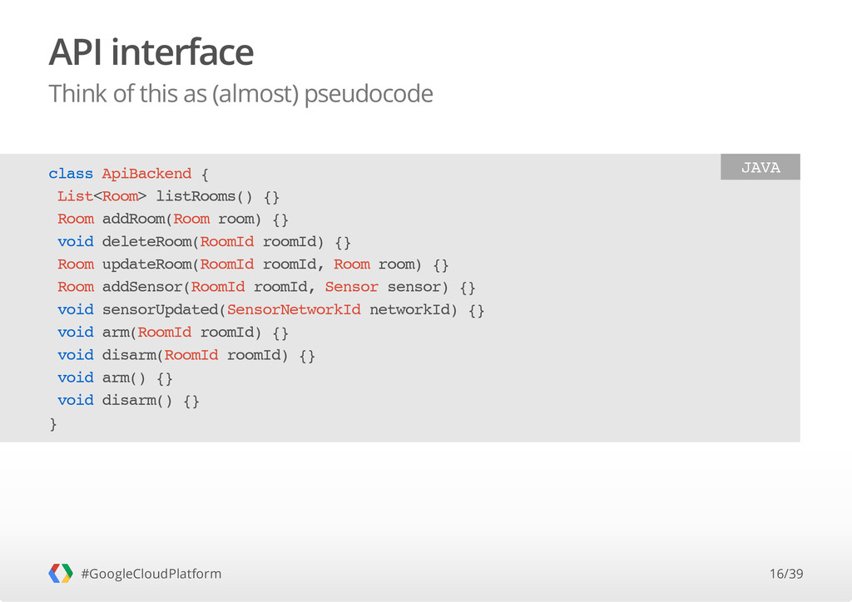Click the #GoogleCloudPlatform hashtag text

click(x=151, y=574)
